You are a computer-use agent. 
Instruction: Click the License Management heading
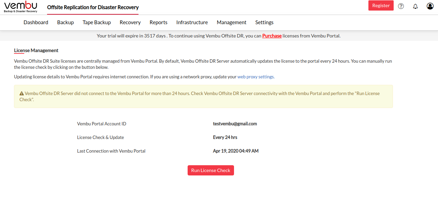[36, 50]
